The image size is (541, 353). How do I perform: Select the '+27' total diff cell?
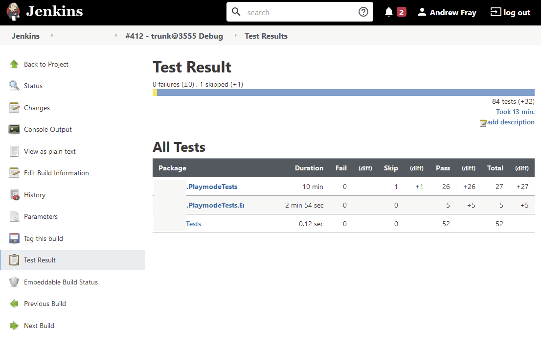pyautogui.click(x=522, y=187)
